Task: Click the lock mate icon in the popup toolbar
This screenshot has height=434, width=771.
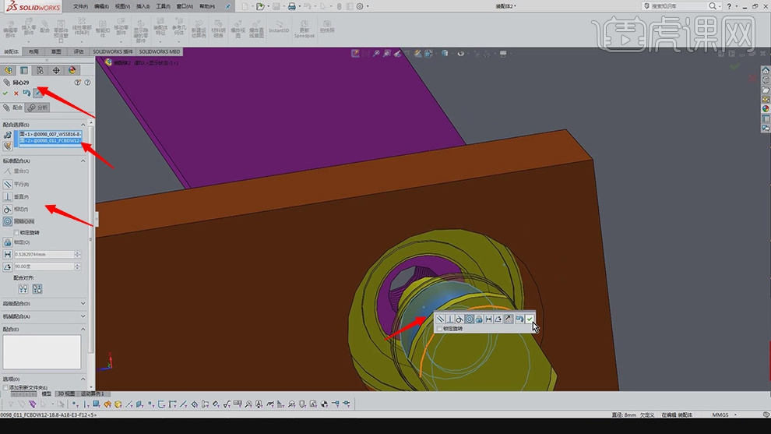Action: (x=479, y=319)
